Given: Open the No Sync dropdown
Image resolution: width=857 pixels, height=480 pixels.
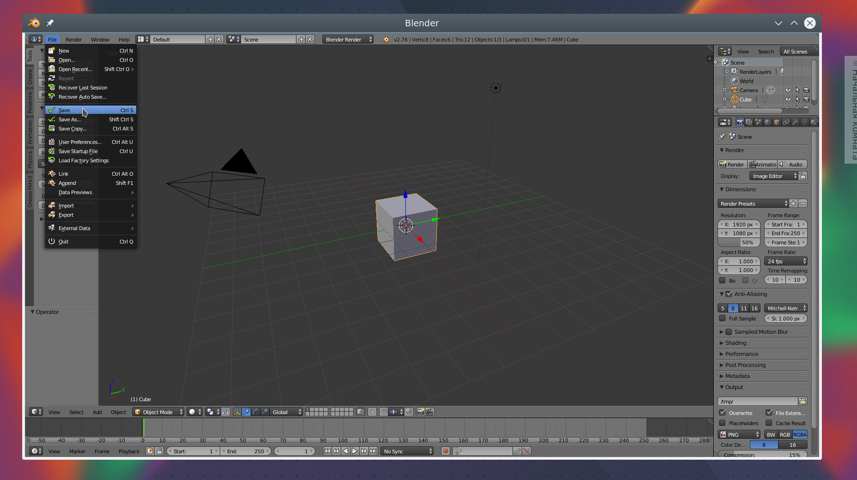Looking at the screenshot, I should tap(407, 451).
